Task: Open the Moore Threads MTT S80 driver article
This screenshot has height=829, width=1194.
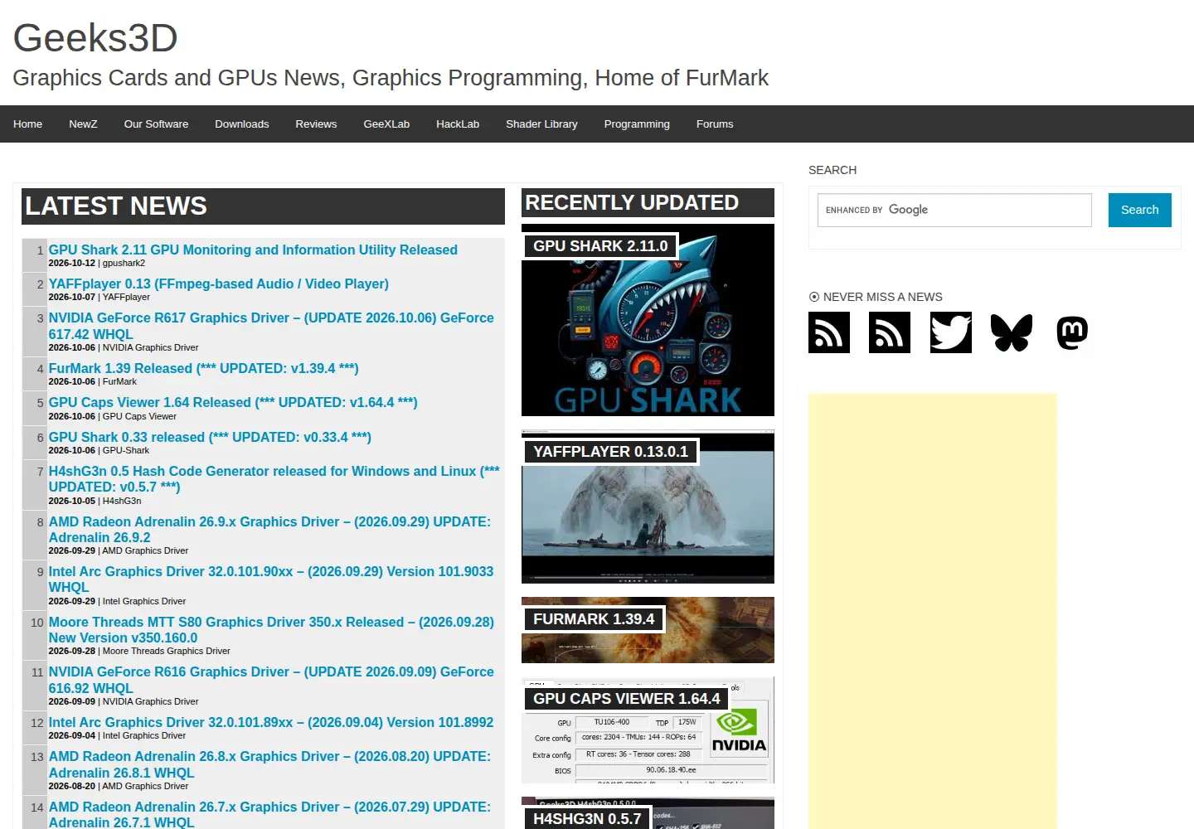Action: pyautogui.click(x=271, y=630)
